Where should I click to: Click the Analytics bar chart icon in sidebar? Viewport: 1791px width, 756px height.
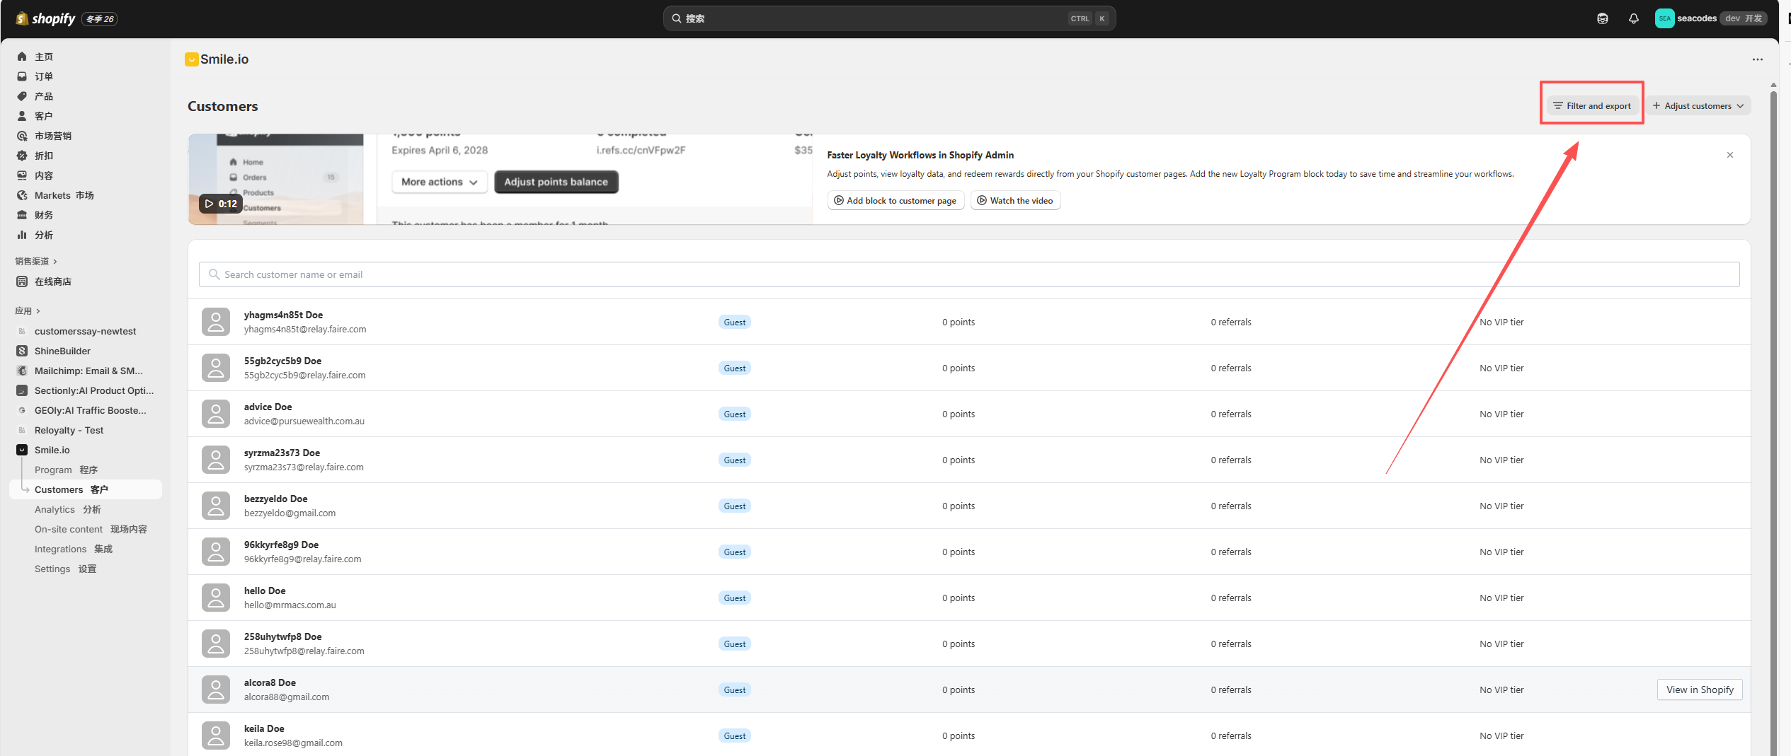[22, 235]
